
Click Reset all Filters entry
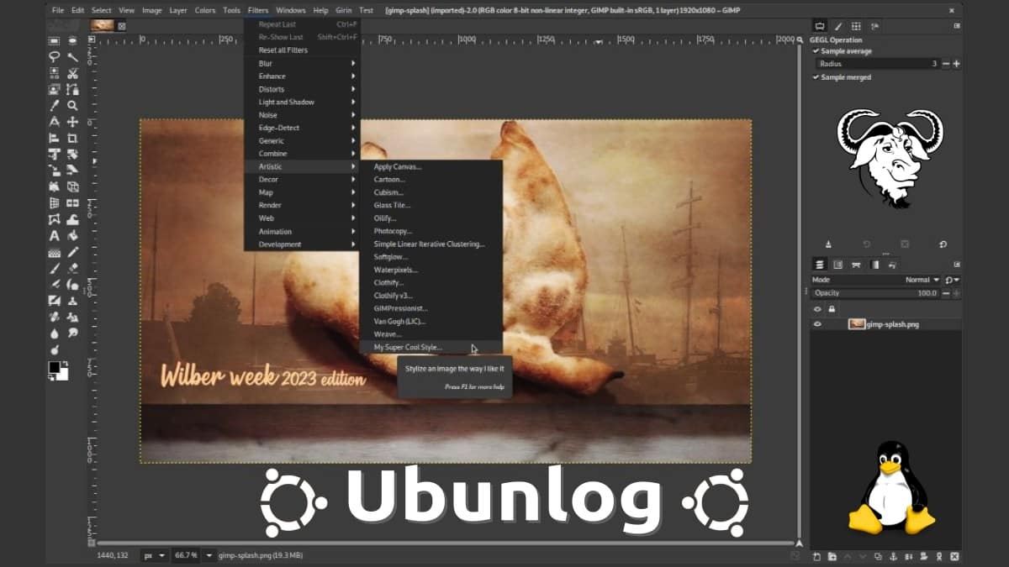click(x=303, y=50)
